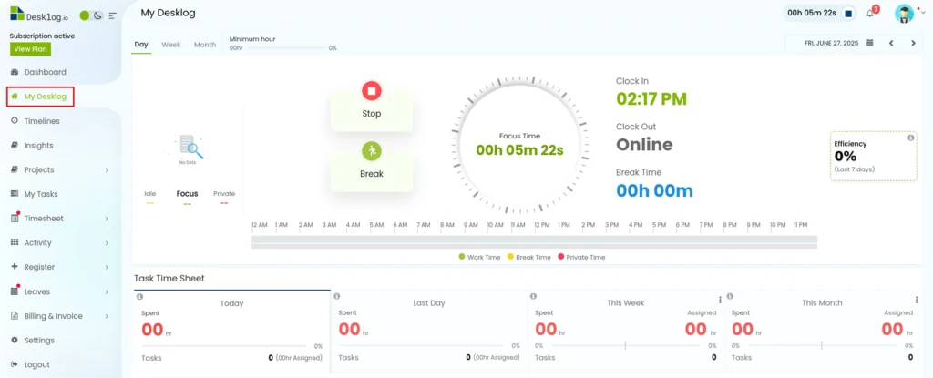Click the Today card info icon

139,296
